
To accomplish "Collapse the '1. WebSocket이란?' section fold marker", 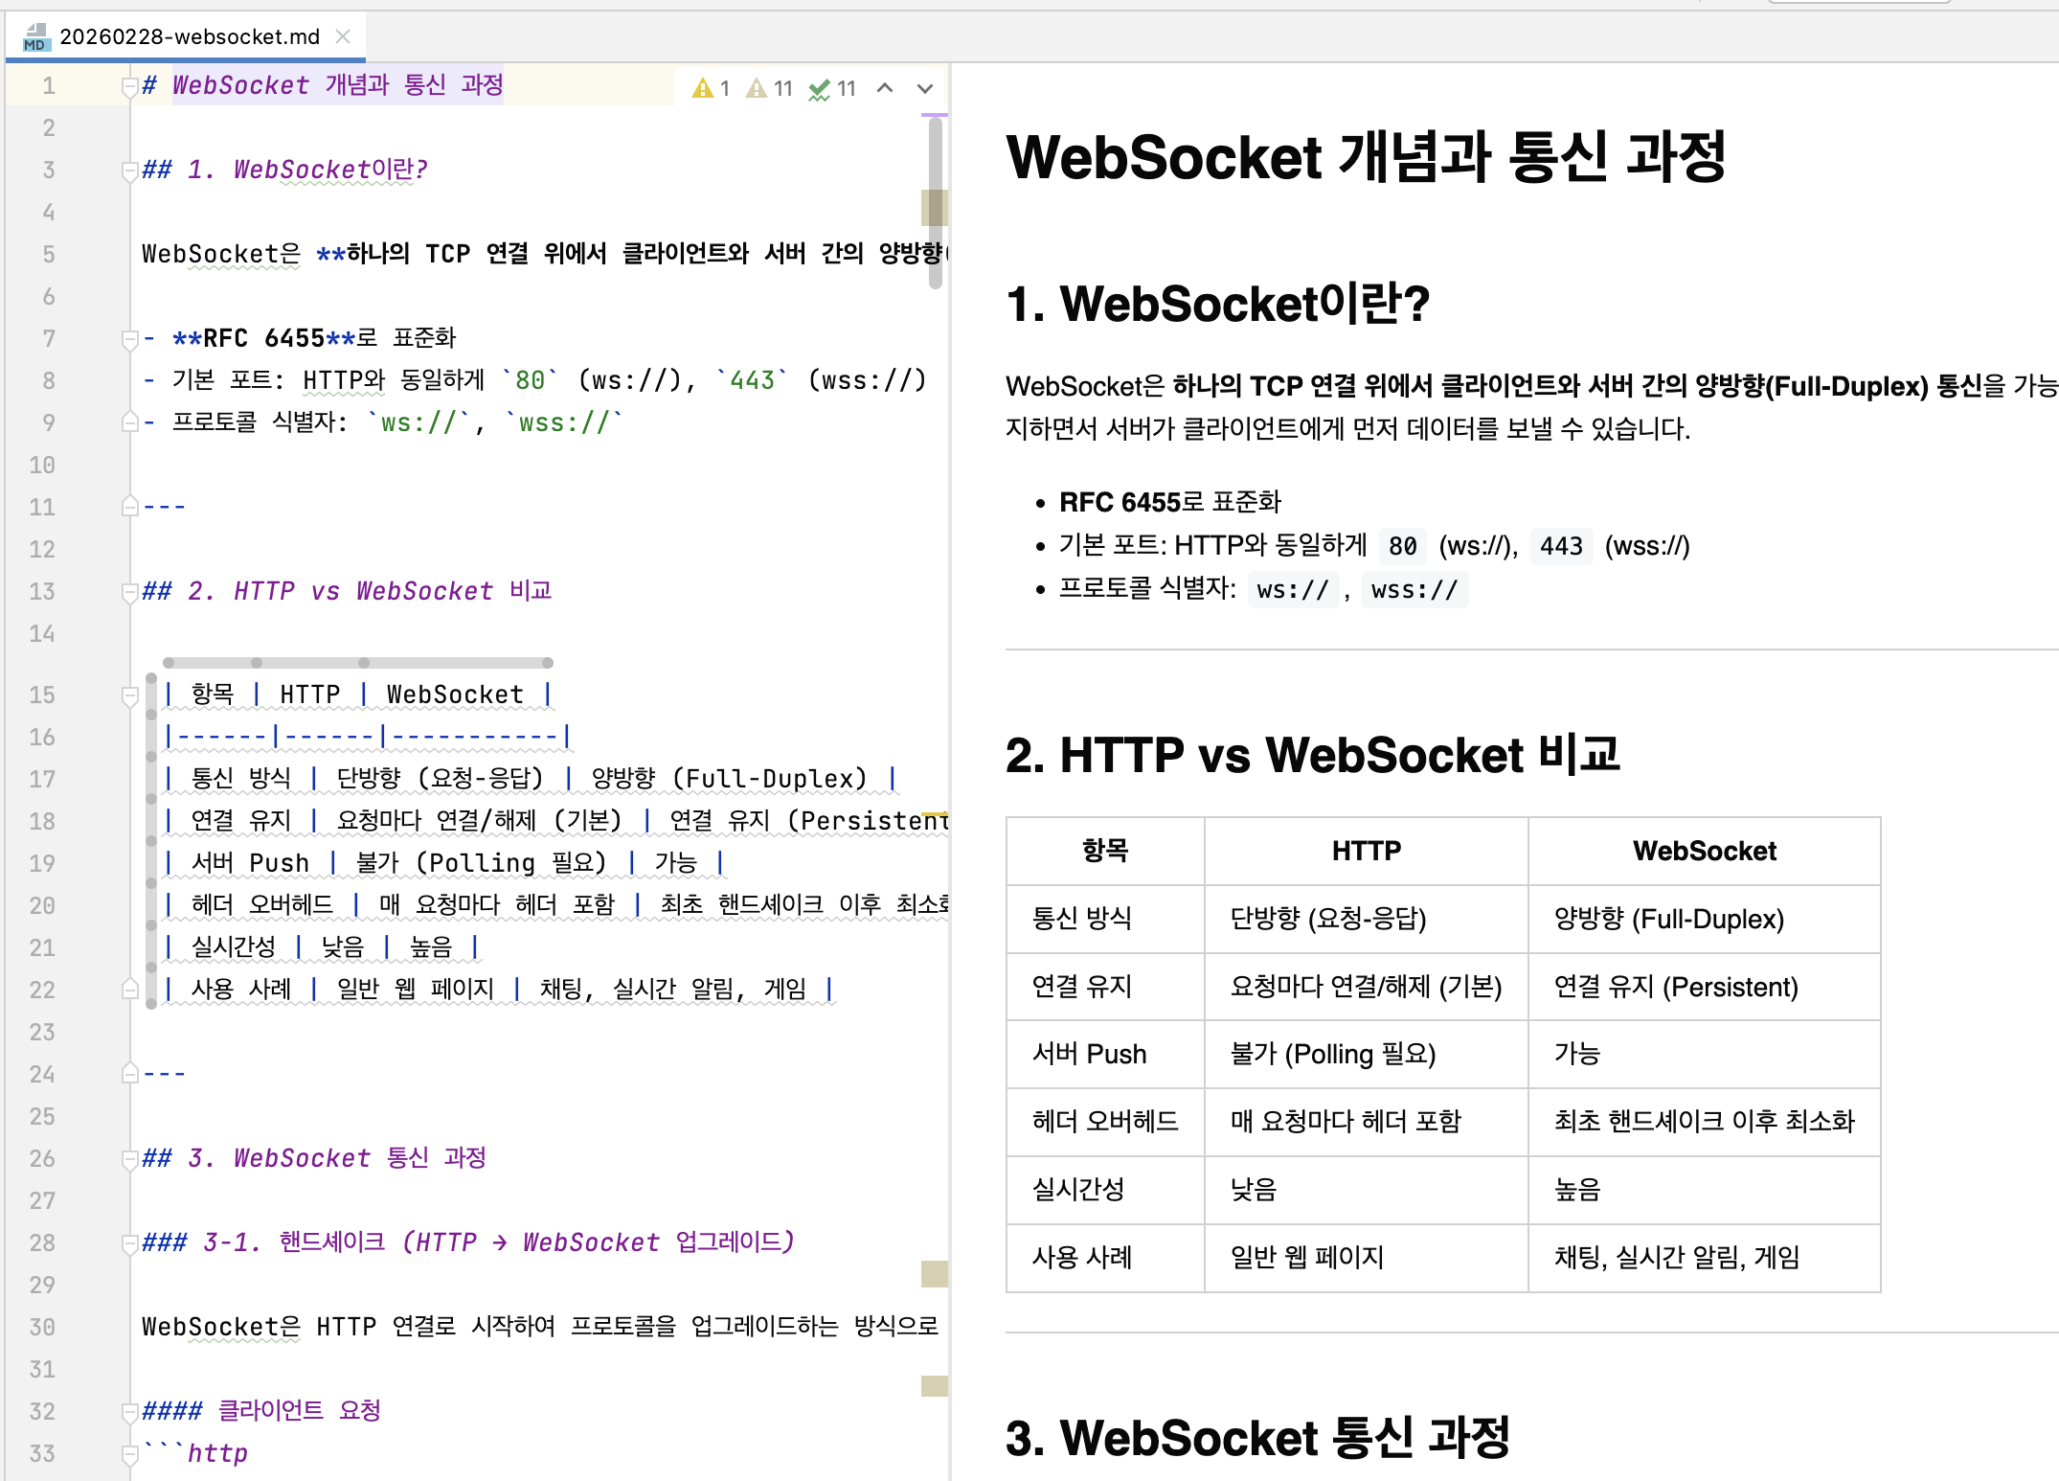I will click(130, 171).
